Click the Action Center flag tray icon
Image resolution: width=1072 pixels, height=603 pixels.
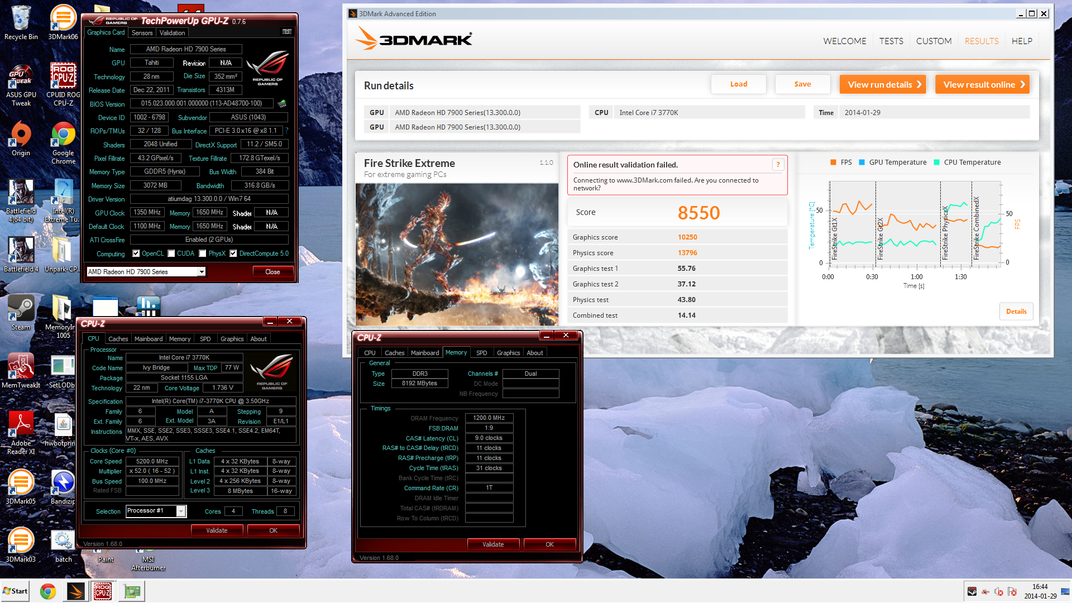pyautogui.click(x=1012, y=591)
